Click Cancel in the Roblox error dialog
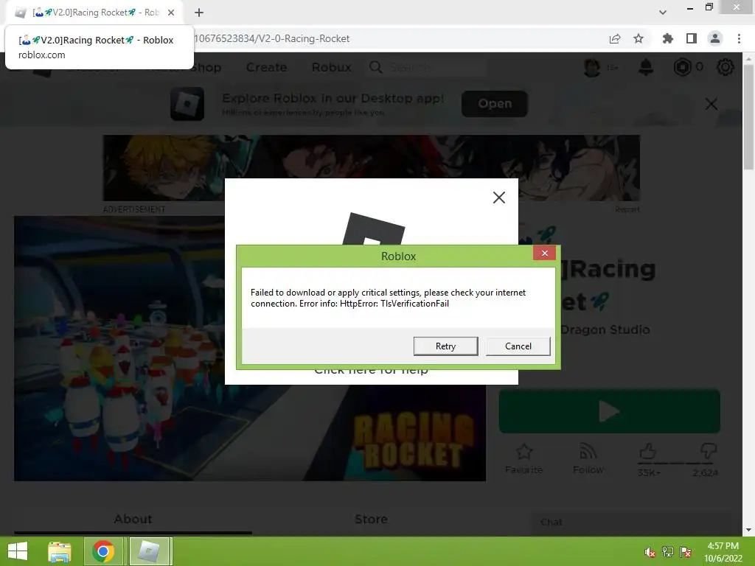 [x=518, y=346]
